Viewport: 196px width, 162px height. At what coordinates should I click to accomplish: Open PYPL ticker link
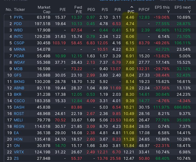[x=19, y=17]
